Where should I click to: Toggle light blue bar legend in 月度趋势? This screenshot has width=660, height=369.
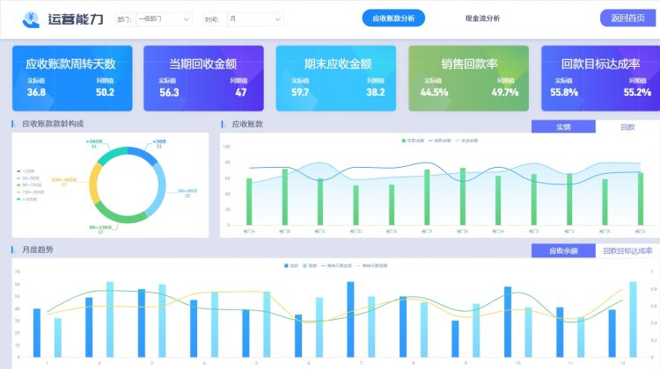click(x=310, y=265)
